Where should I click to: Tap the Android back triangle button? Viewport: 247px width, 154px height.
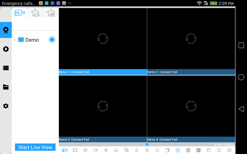click(x=241, y=109)
